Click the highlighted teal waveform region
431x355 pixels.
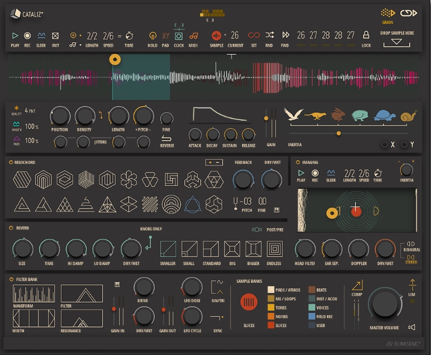tap(141, 77)
